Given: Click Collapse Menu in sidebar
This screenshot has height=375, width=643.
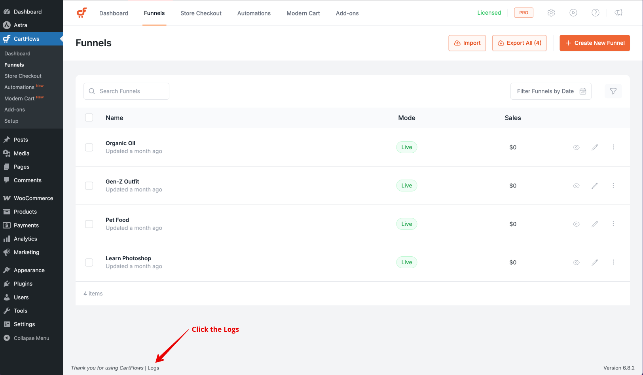Looking at the screenshot, I should click(31, 338).
